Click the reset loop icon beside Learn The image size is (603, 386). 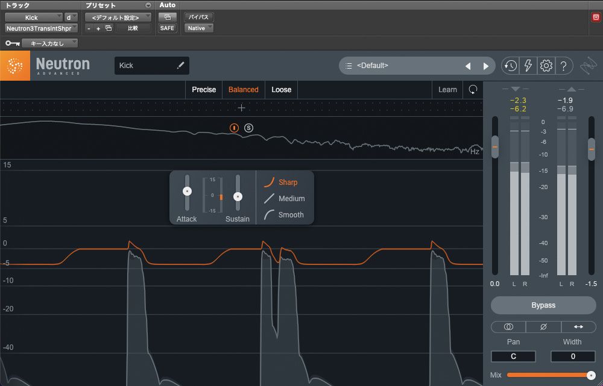coord(473,90)
